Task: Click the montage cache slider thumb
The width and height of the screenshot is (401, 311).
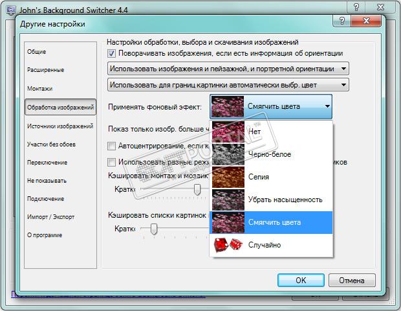Action: pos(197,189)
